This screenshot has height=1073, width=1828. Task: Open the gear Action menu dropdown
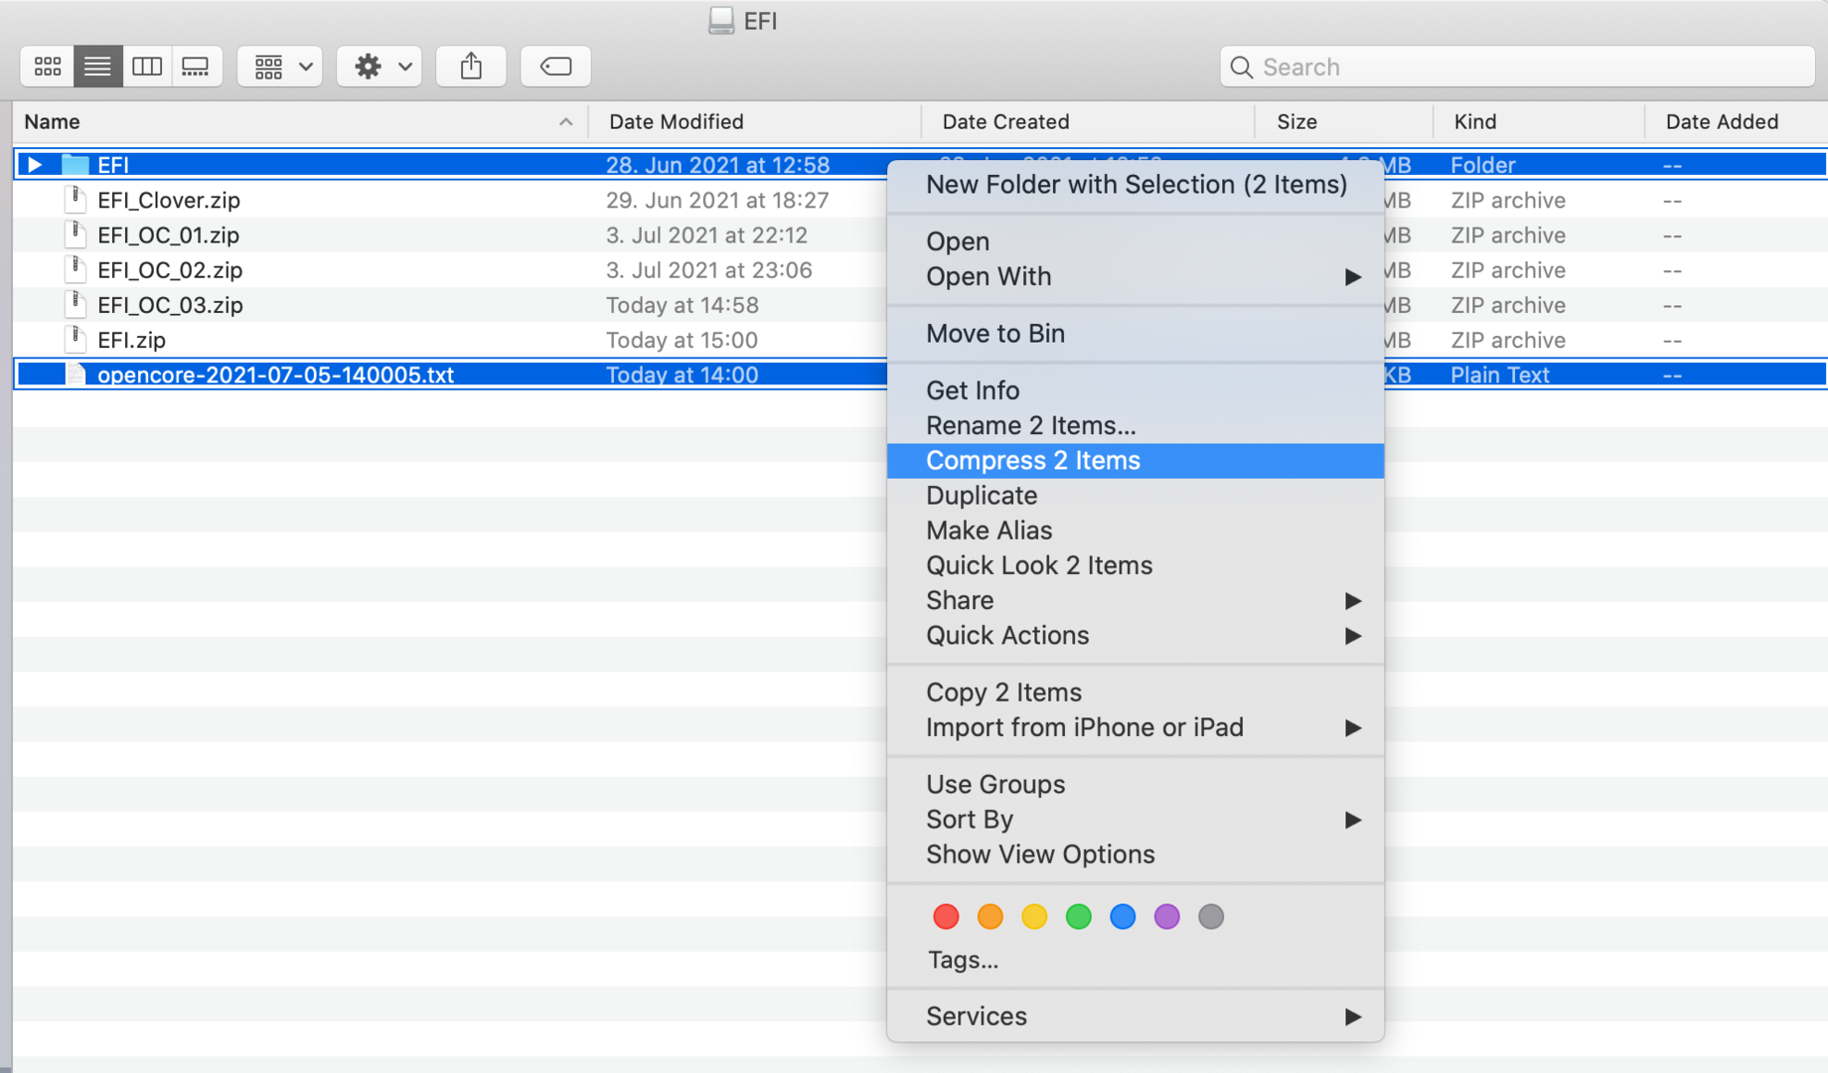coord(380,67)
